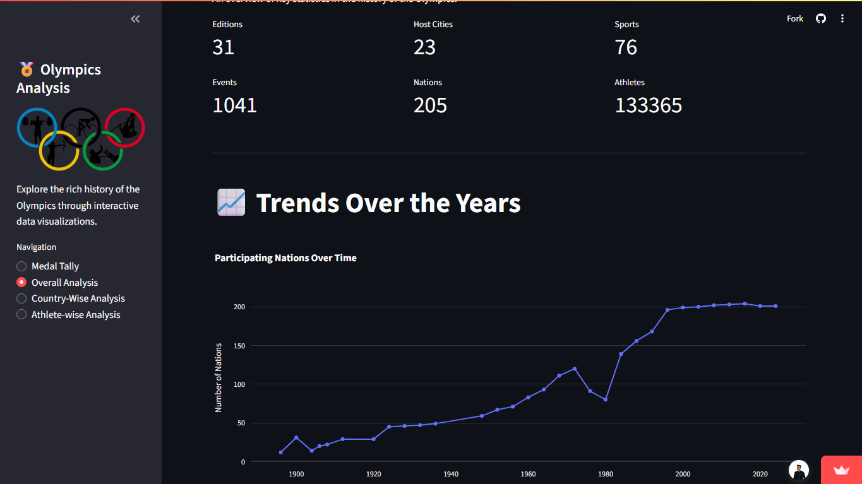The width and height of the screenshot is (862, 484).
Task: Open the creator profile avatar
Action: coord(799,470)
